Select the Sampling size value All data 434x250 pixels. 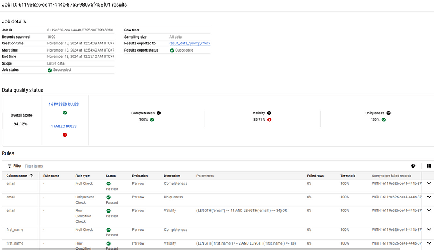coord(175,37)
